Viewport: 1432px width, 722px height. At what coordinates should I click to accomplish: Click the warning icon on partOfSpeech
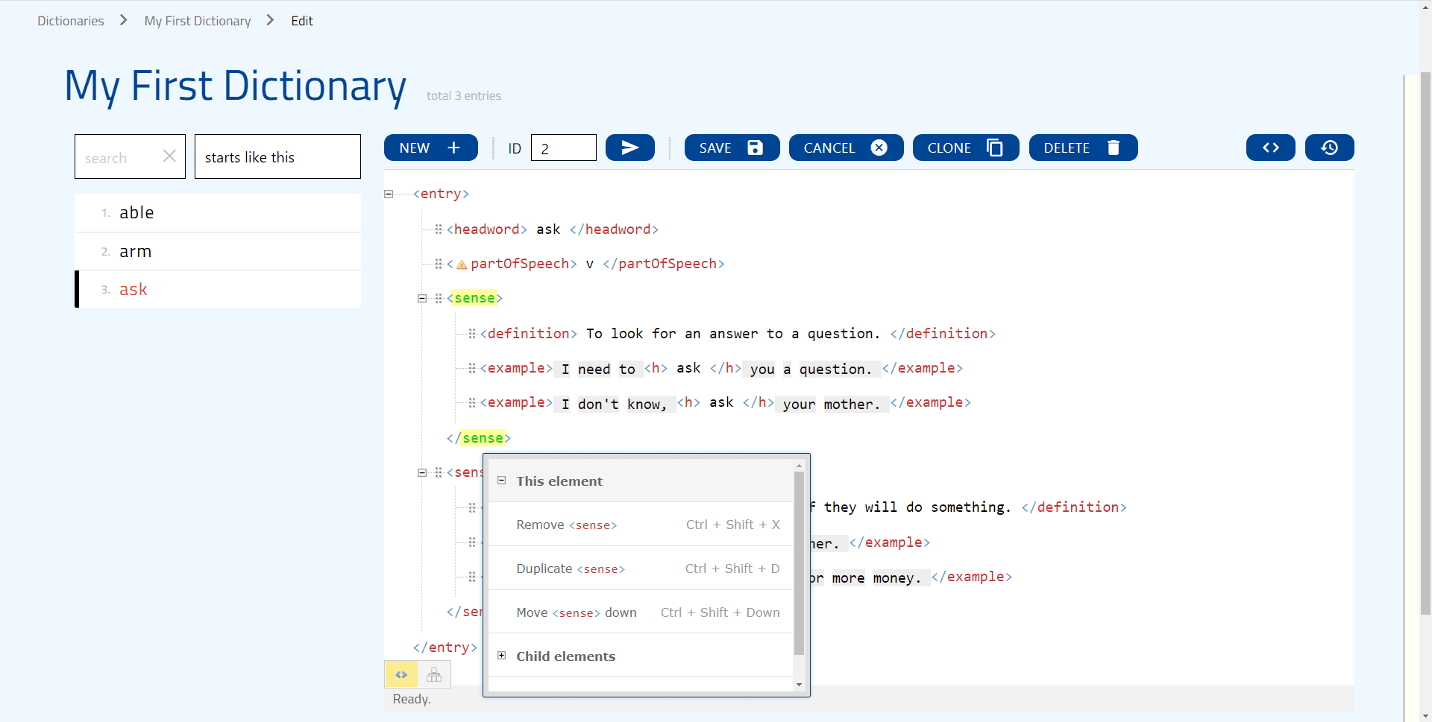pos(462,265)
